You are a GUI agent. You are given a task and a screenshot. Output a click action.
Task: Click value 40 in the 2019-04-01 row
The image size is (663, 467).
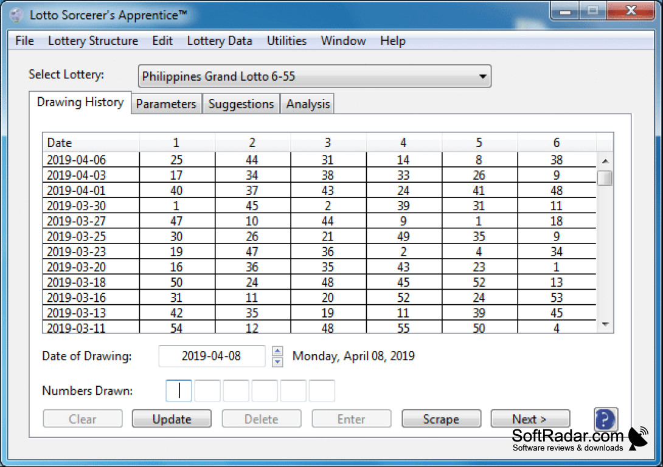pos(176,191)
